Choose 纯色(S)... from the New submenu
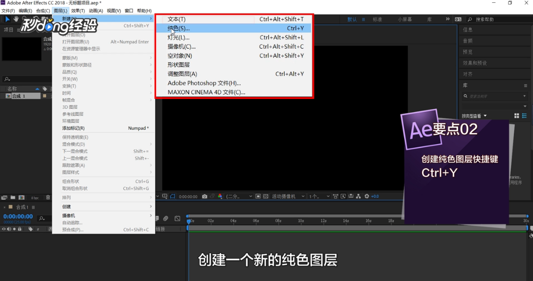This screenshot has height=281, width=533. click(x=234, y=28)
